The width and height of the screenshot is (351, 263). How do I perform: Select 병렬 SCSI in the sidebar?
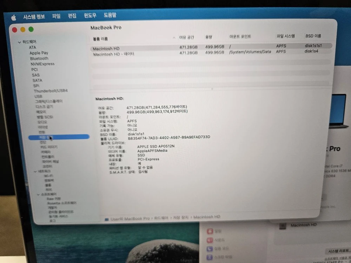click(45, 117)
